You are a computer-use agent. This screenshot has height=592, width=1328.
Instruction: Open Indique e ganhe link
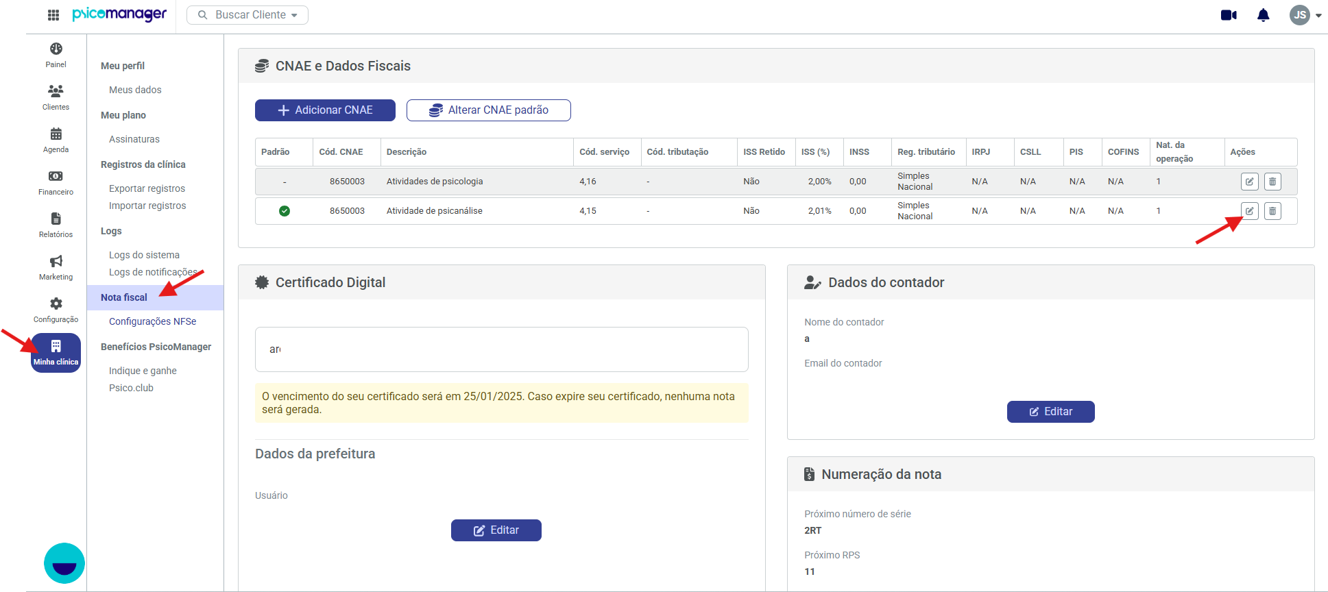[143, 371]
